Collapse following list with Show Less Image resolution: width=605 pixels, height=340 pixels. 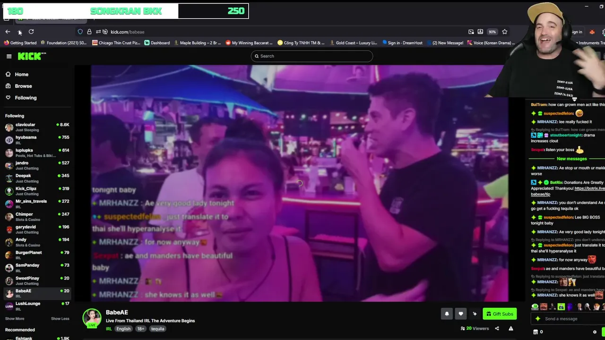coord(60,319)
